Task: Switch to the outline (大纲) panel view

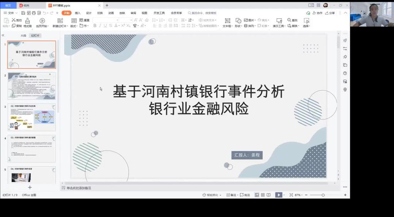Action: [x=23, y=35]
